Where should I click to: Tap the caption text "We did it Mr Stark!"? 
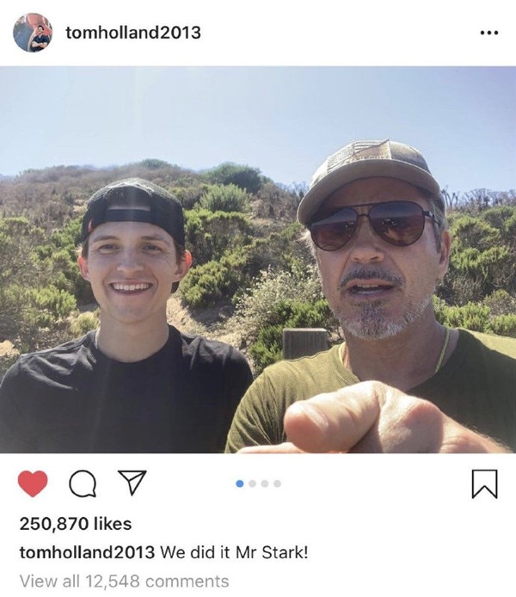(x=234, y=551)
